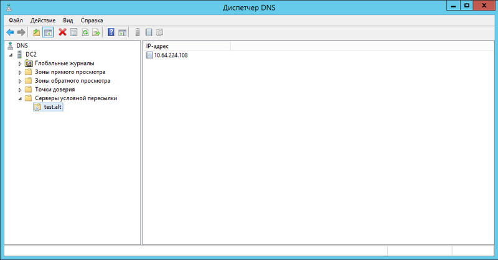This screenshot has height=260, width=498.
Task: Click the grayed-out copy documents toolbar icon
Action: pos(159,32)
